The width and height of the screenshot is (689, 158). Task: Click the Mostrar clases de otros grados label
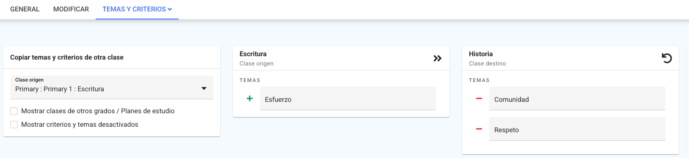point(98,111)
